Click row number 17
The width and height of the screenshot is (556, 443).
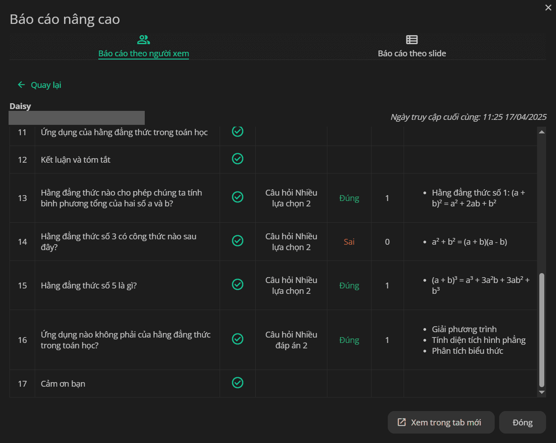coord(23,384)
